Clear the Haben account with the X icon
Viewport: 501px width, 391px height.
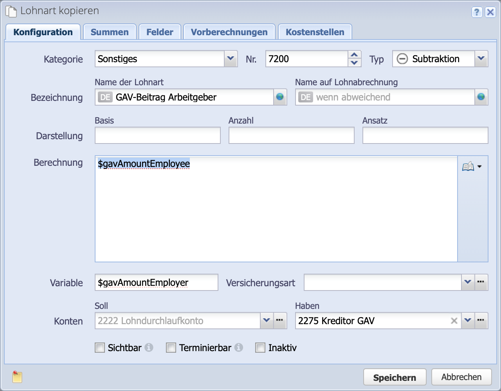[x=454, y=321]
